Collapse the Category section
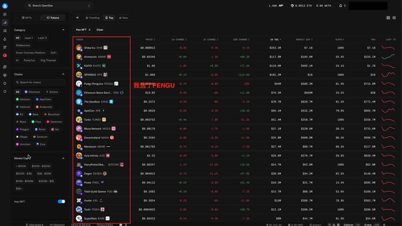402x226 pixels. (63, 30)
